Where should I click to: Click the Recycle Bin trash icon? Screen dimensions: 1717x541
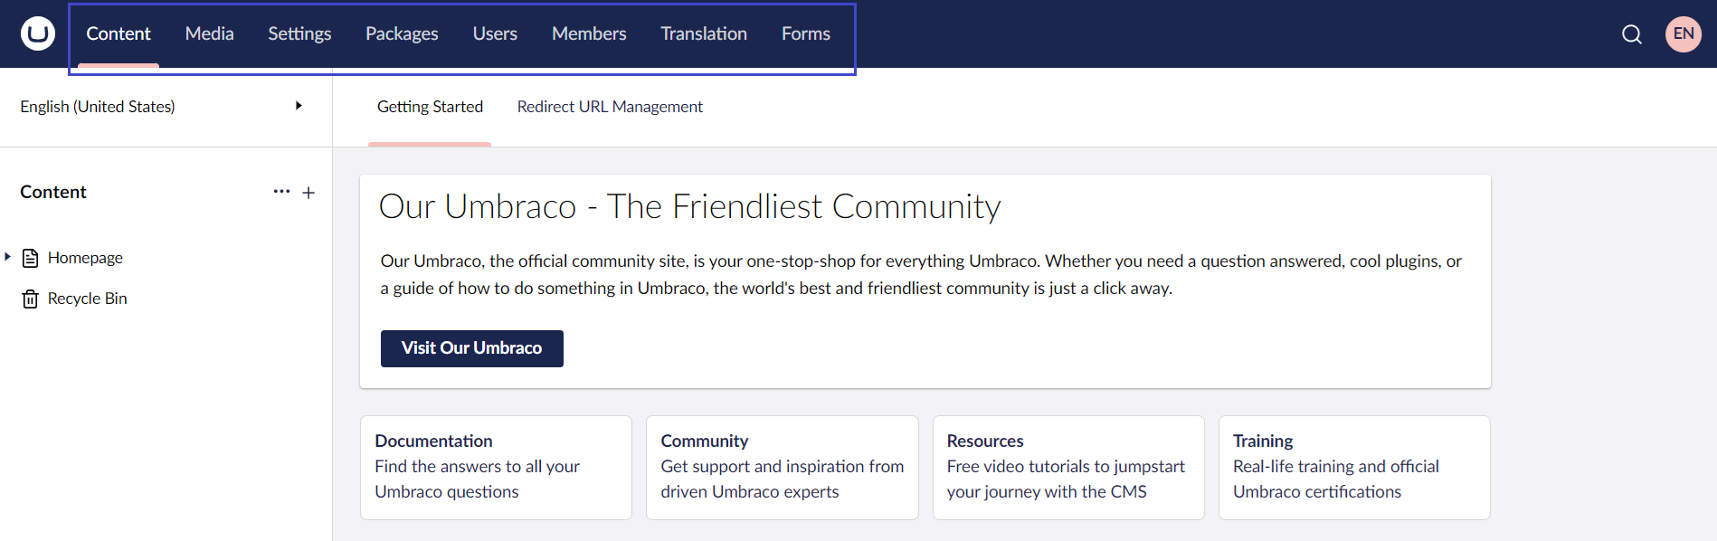[31, 299]
